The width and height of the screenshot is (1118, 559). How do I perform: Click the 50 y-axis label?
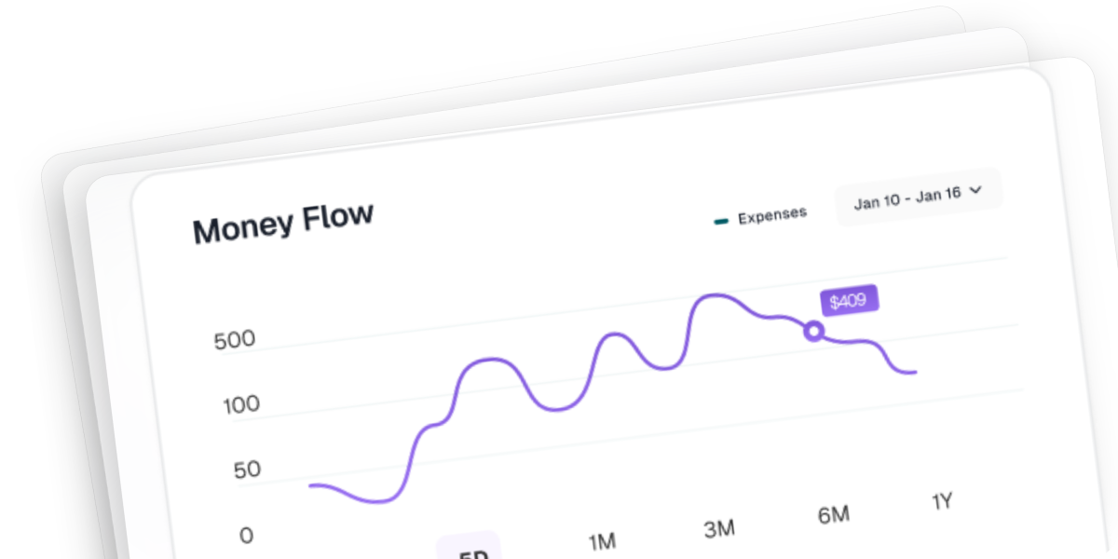(x=247, y=470)
